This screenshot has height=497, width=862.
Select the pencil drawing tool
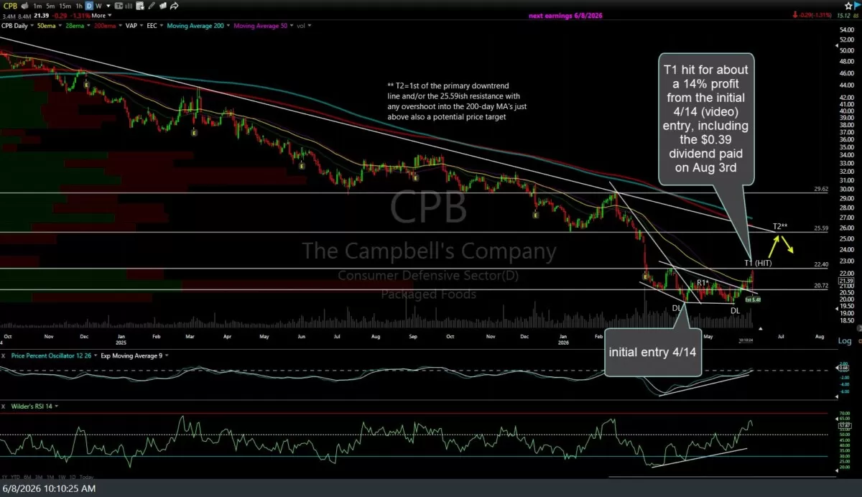(x=152, y=6)
